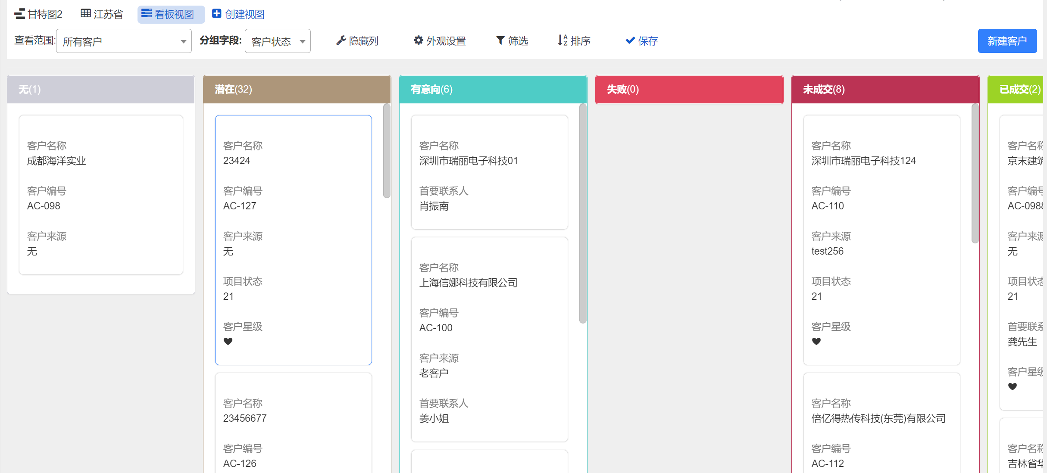This screenshot has height=473, width=1047.
Task: Click the table grid icon beside 江苏省
Action: pos(86,14)
